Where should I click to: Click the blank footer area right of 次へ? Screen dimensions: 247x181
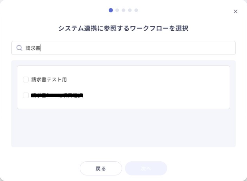[x=204, y=168]
